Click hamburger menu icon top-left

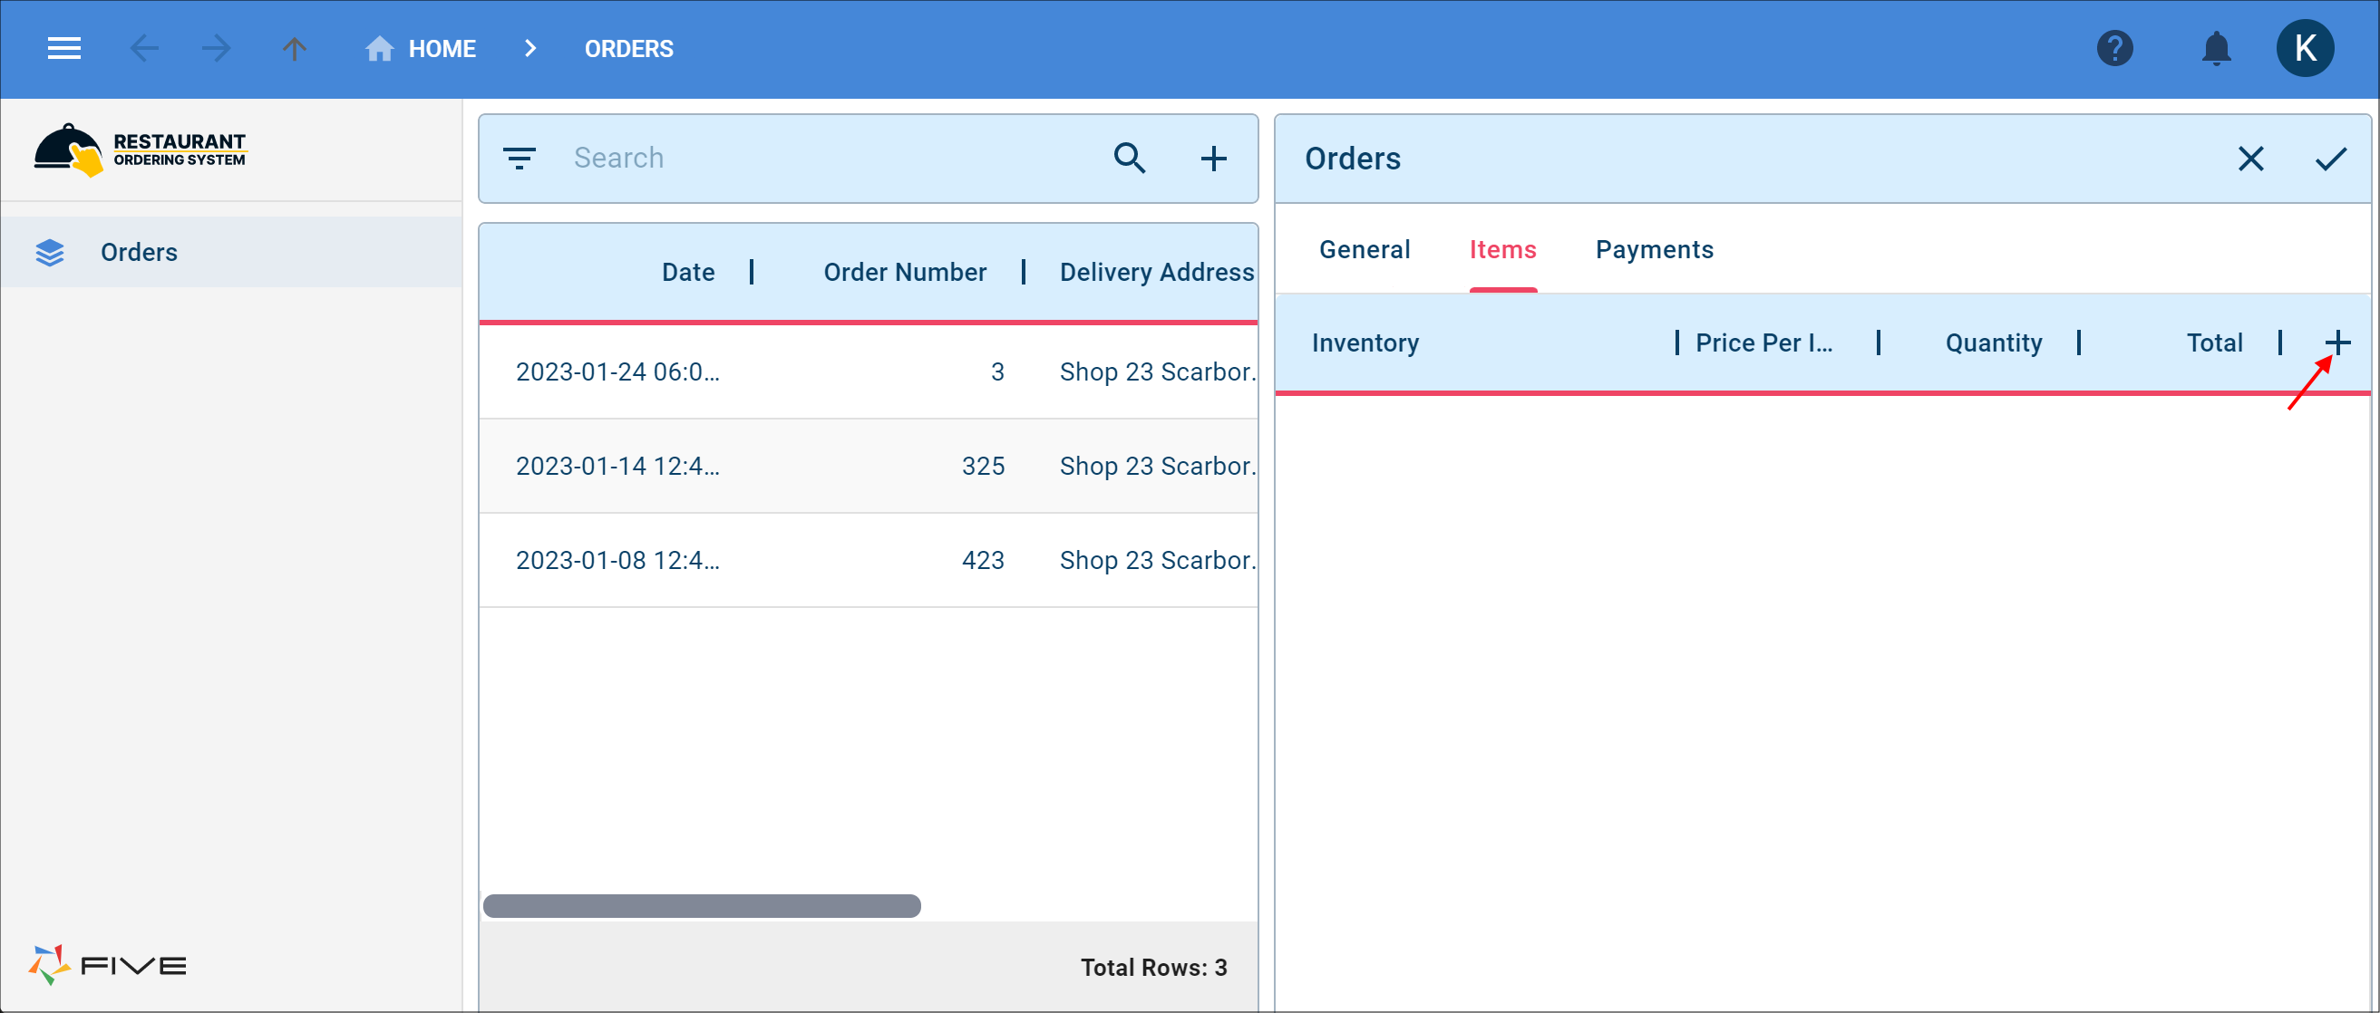click(63, 49)
